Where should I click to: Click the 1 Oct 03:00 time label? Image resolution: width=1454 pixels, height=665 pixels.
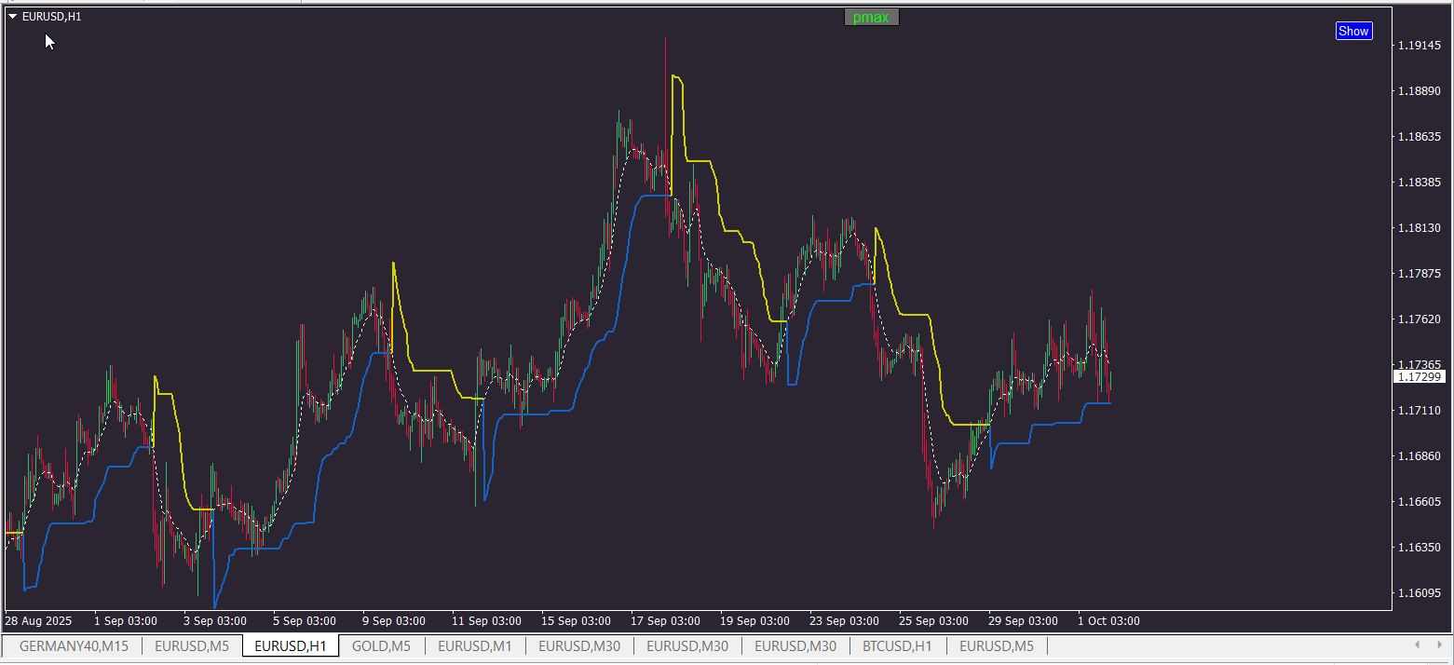[1109, 621]
